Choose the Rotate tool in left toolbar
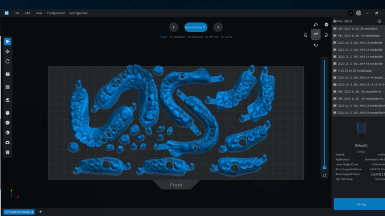This screenshot has width=385, height=216. click(8, 61)
